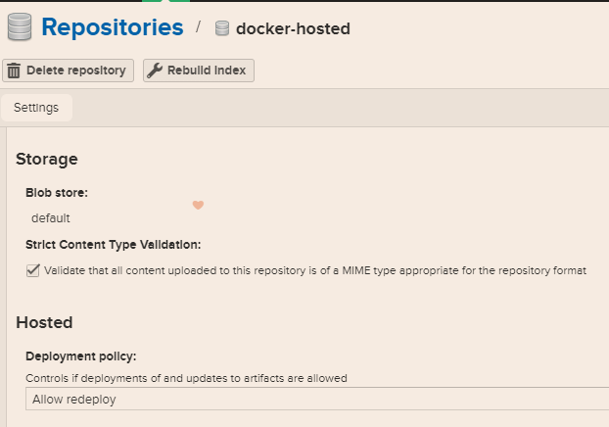609x427 pixels.
Task: Click the wrench icon for Rebuild index
Action: point(155,71)
